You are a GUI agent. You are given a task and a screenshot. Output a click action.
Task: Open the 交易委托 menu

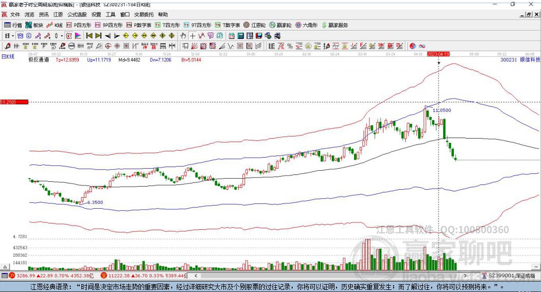[144, 14]
